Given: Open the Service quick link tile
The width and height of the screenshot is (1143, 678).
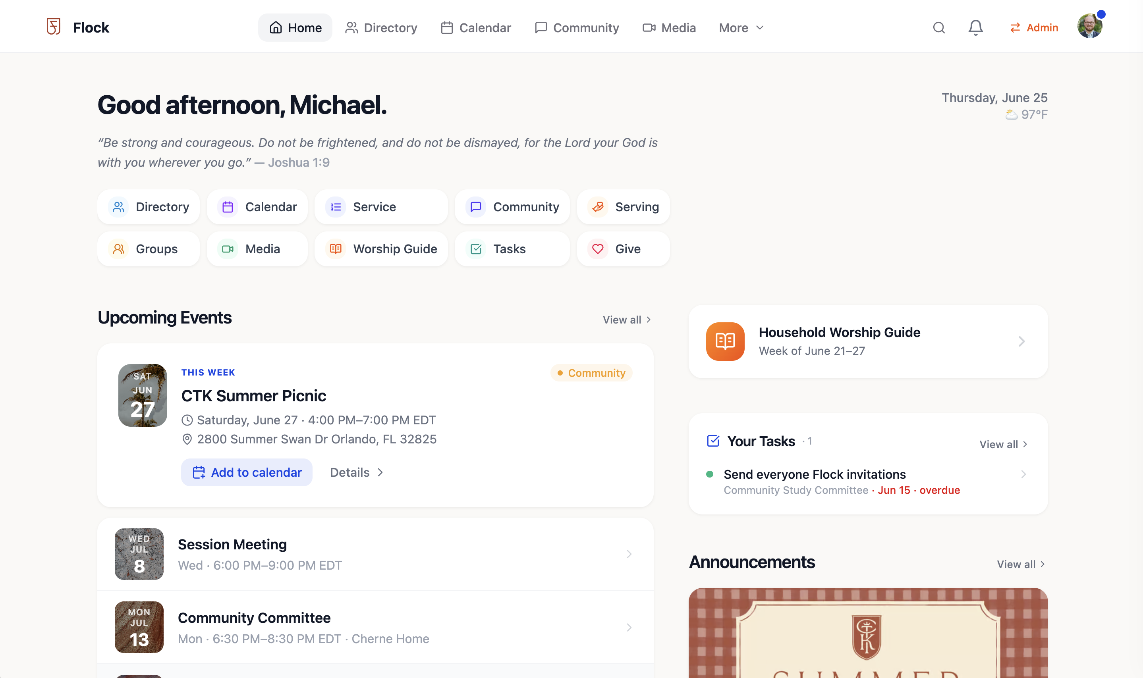Looking at the screenshot, I should pyautogui.click(x=381, y=207).
